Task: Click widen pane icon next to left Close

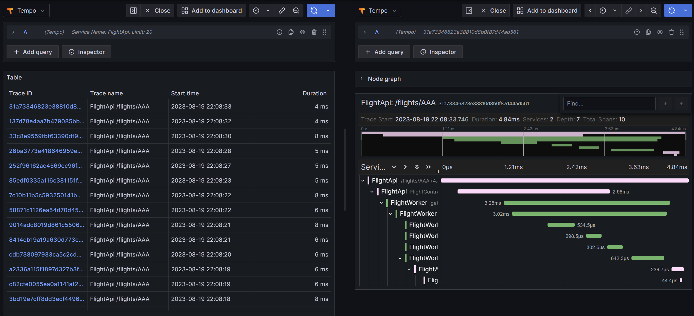Action: point(134,11)
